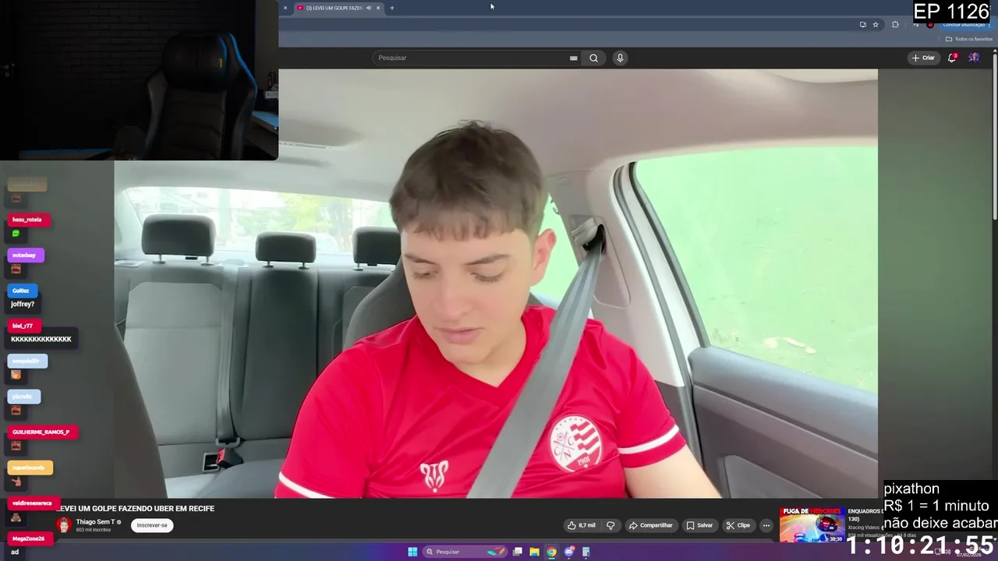
Task: Click chat message joffrey?
Action: 23,304
